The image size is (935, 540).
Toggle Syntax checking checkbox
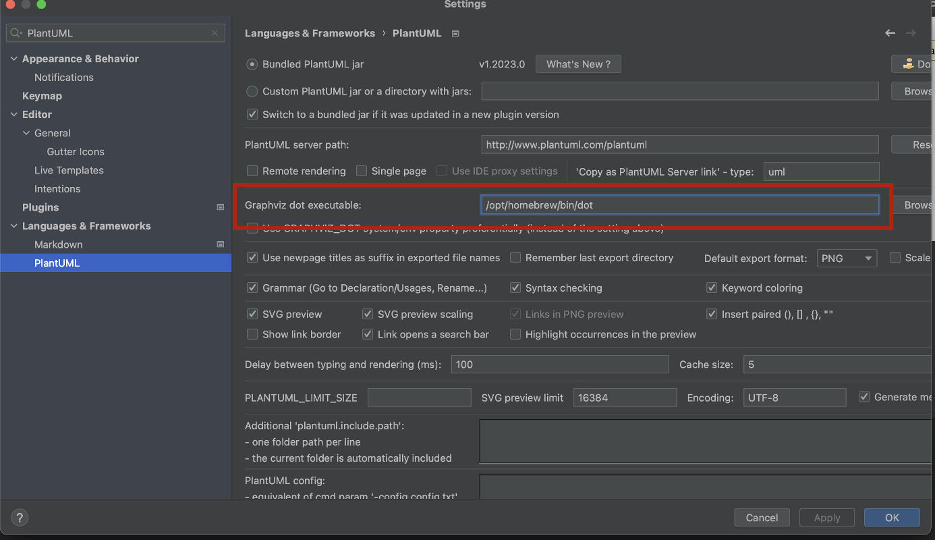515,288
